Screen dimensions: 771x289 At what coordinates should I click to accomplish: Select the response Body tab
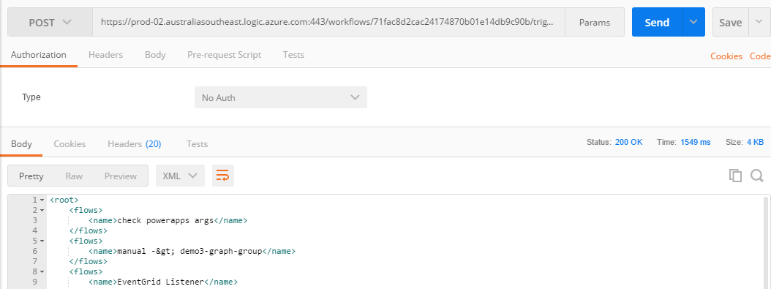tap(21, 144)
